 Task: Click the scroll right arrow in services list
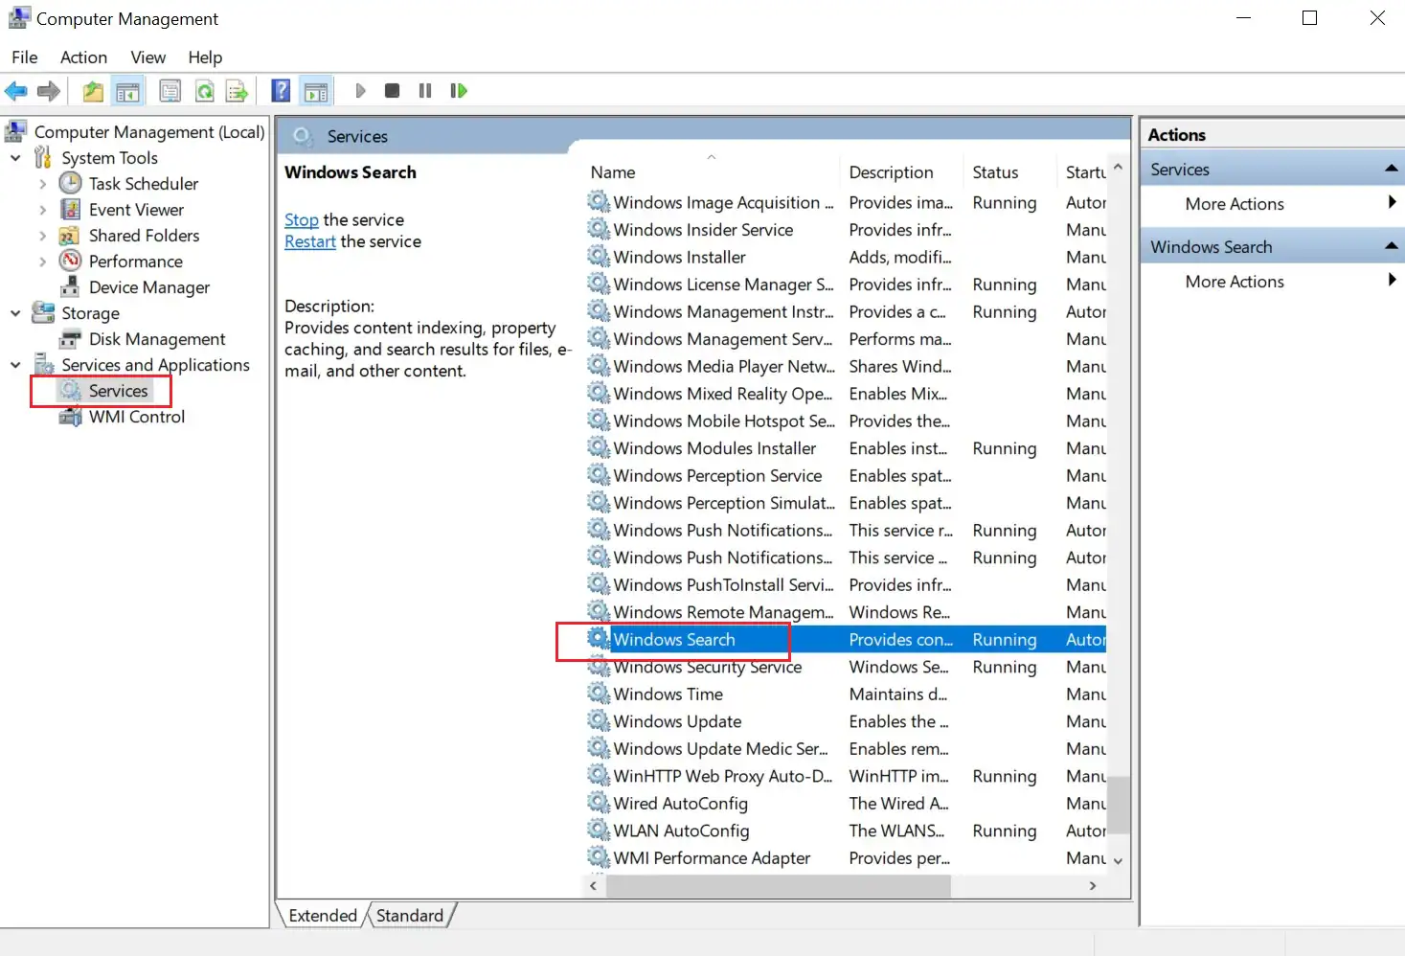1093,886
